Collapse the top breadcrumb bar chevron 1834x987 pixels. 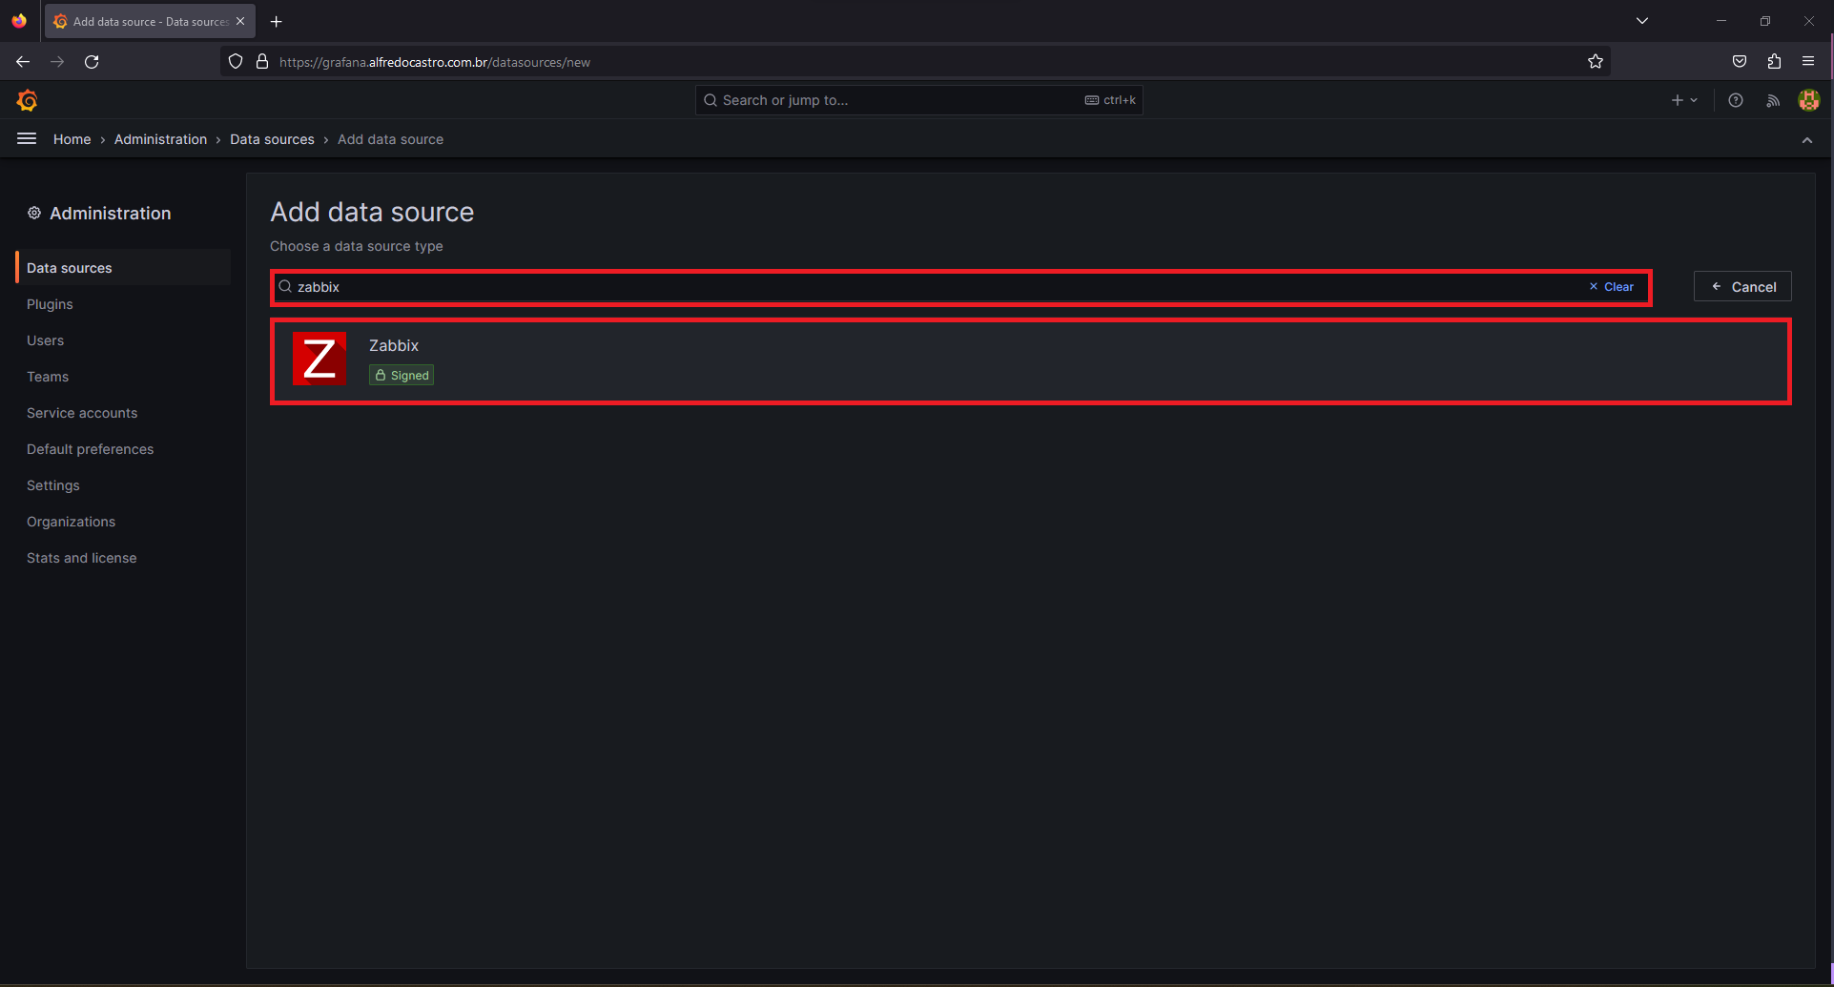click(1807, 140)
